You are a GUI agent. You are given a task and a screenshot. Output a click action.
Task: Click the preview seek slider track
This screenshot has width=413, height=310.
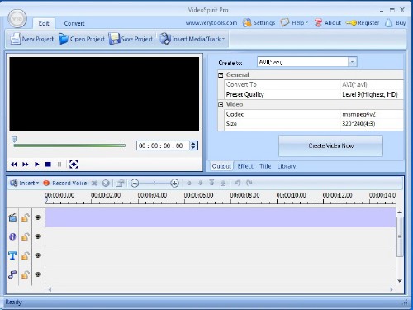coord(69,145)
